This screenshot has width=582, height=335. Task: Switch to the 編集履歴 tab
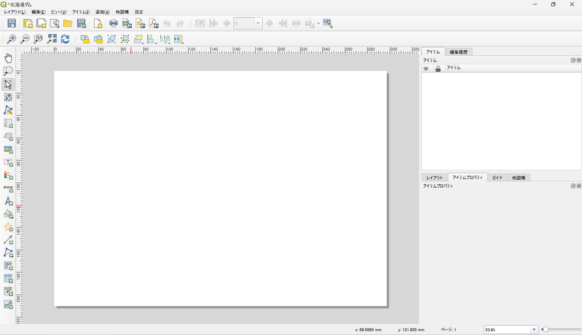(458, 52)
